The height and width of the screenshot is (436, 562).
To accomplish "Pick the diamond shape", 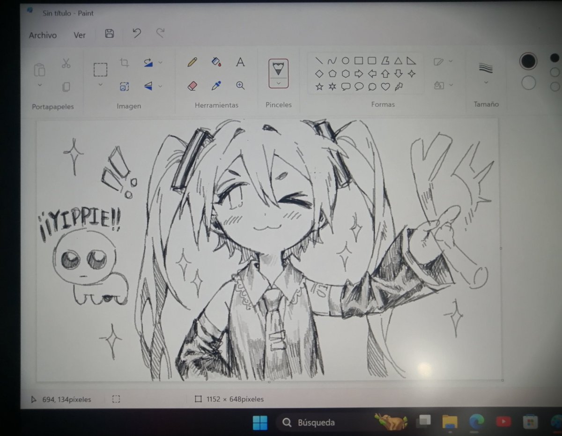I will 319,74.
